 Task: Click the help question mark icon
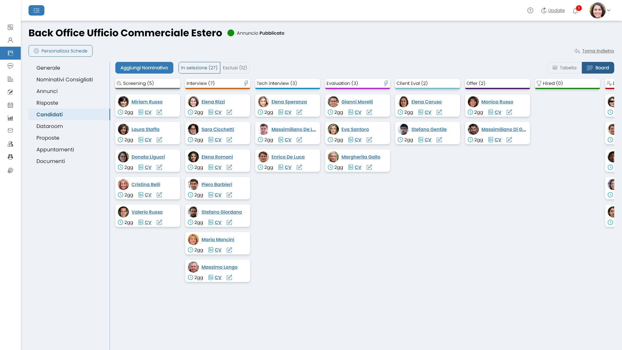(530, 10)
